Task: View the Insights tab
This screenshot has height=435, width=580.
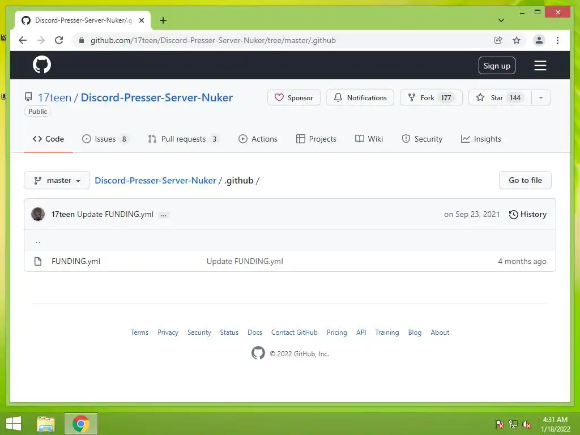Action: pos(481,139)
